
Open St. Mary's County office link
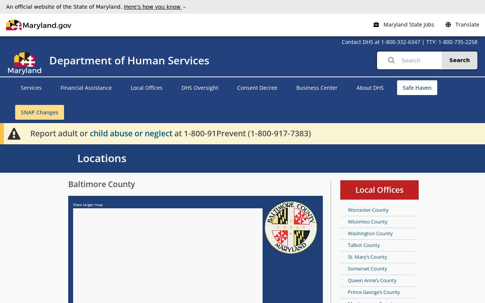click(368, 257)
